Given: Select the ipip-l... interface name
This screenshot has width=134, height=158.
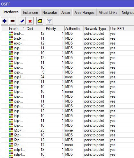Looking at the screenshot, I should [x=19, y=77].
